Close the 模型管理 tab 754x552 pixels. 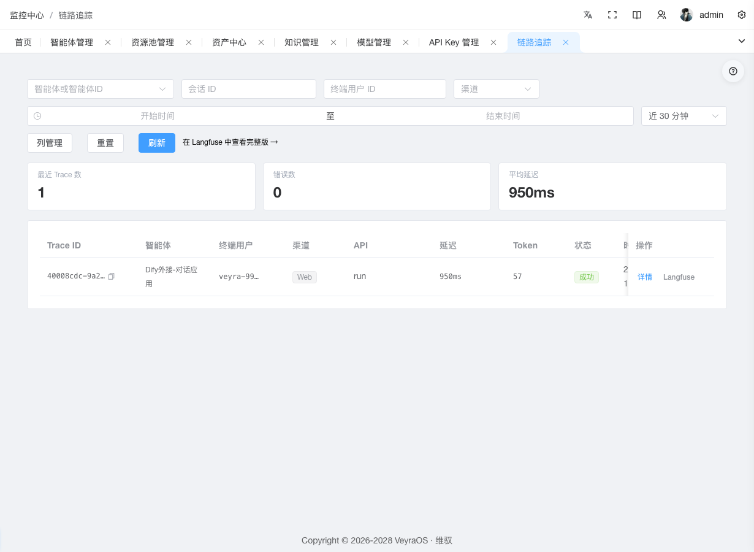point(406,42)
